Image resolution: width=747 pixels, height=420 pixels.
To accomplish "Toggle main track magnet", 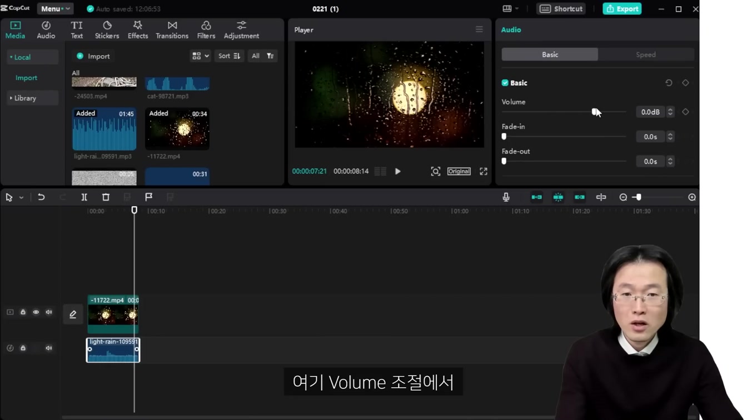I will click(x=536, y=197).
